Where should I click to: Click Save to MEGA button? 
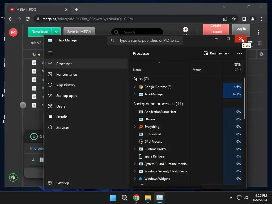click(x=79, y=32)
